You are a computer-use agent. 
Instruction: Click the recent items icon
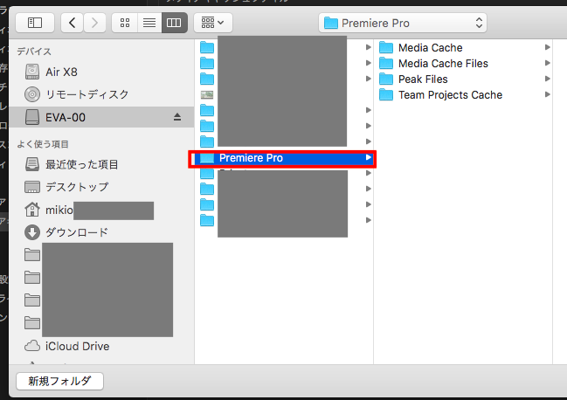point(32,164)
